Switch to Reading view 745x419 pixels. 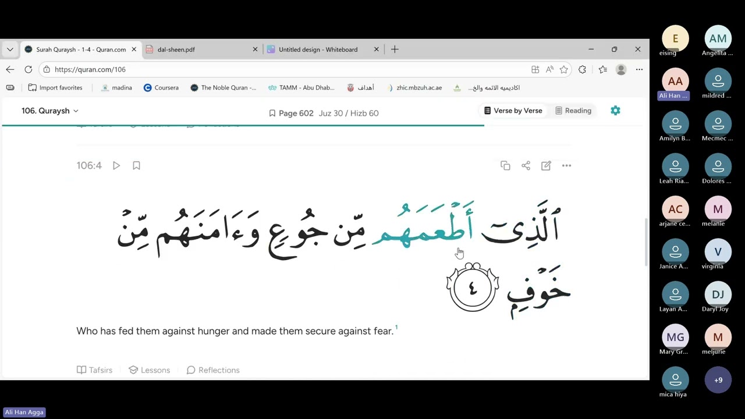click(x=573, y=111)
